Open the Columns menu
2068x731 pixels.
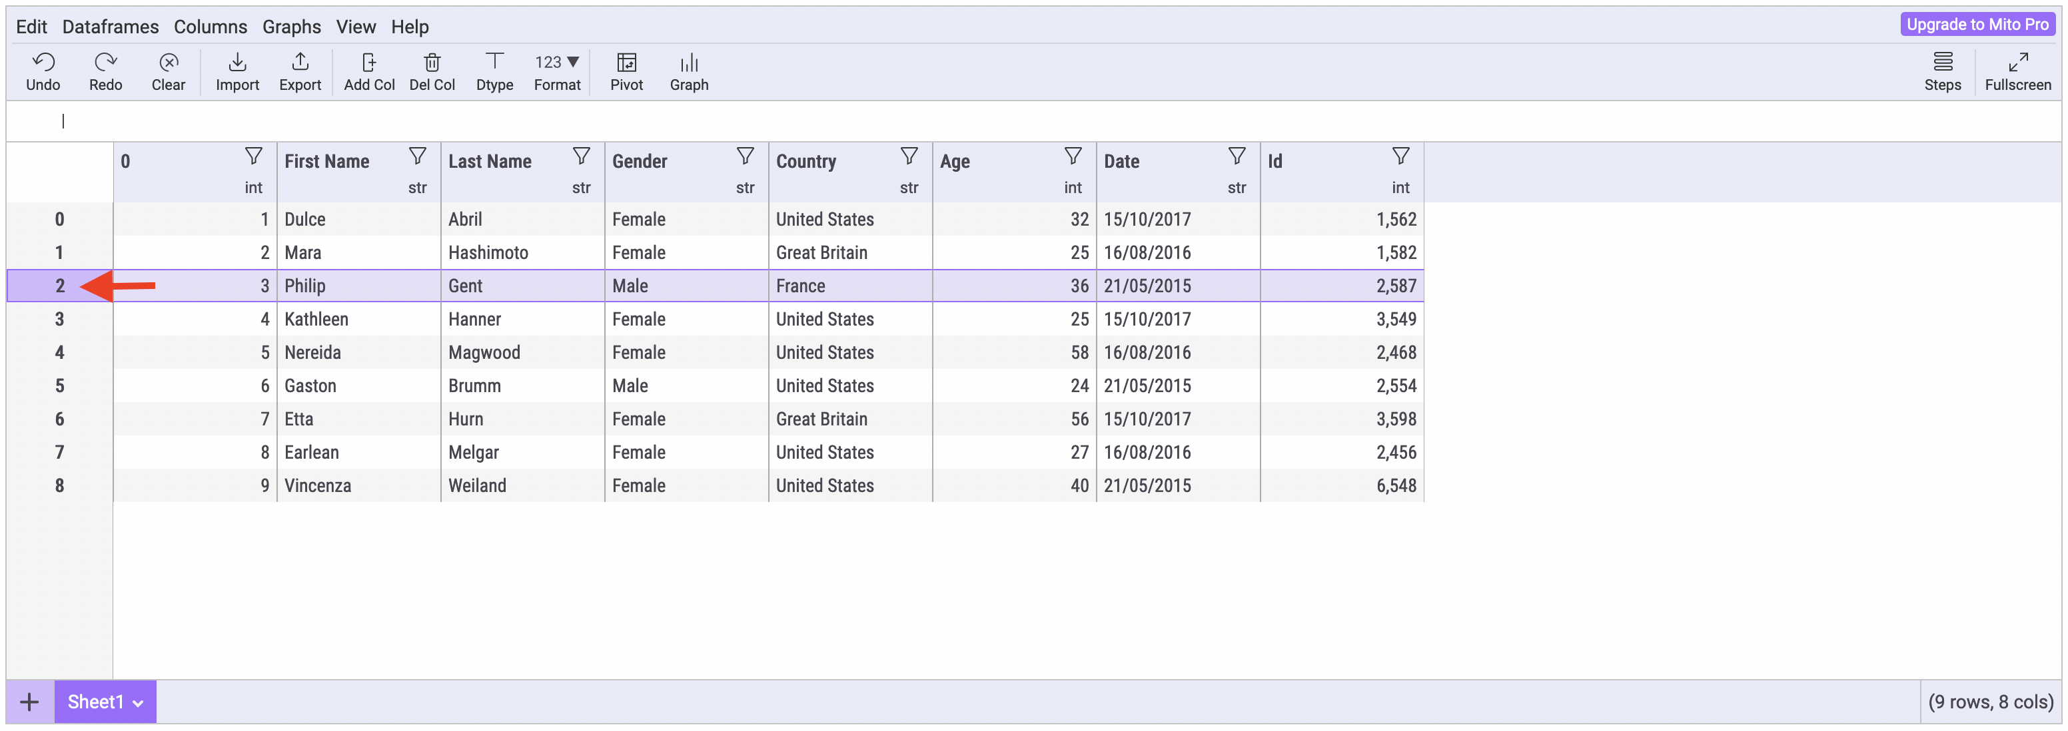point(211,27)
